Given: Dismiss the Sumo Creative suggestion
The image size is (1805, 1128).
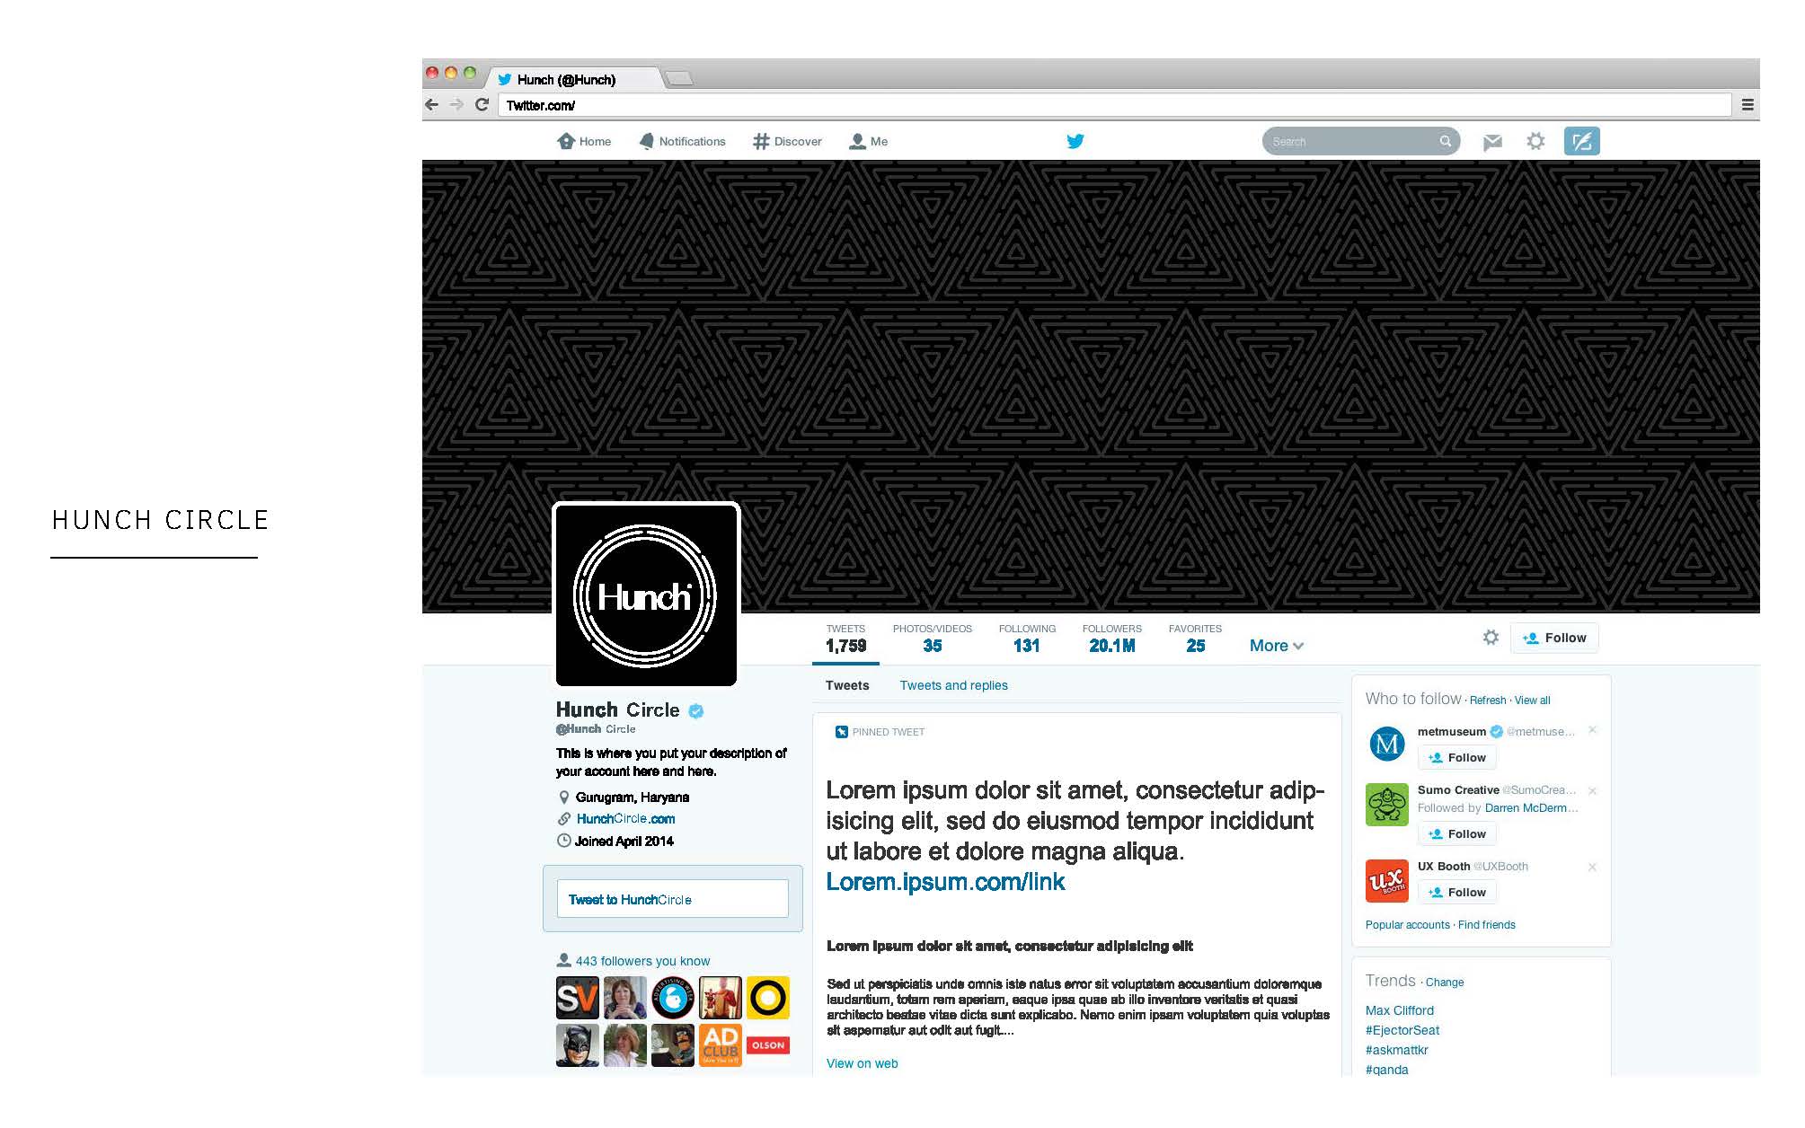Looking at the screenshot, I should coord(1592,790).
